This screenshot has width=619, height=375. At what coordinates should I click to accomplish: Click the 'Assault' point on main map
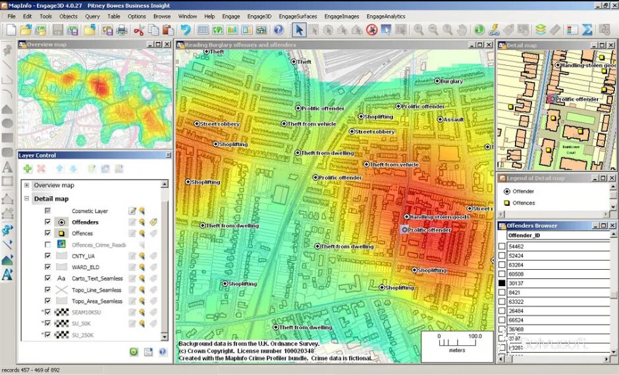pyautogui.click(x=440, y=119)
